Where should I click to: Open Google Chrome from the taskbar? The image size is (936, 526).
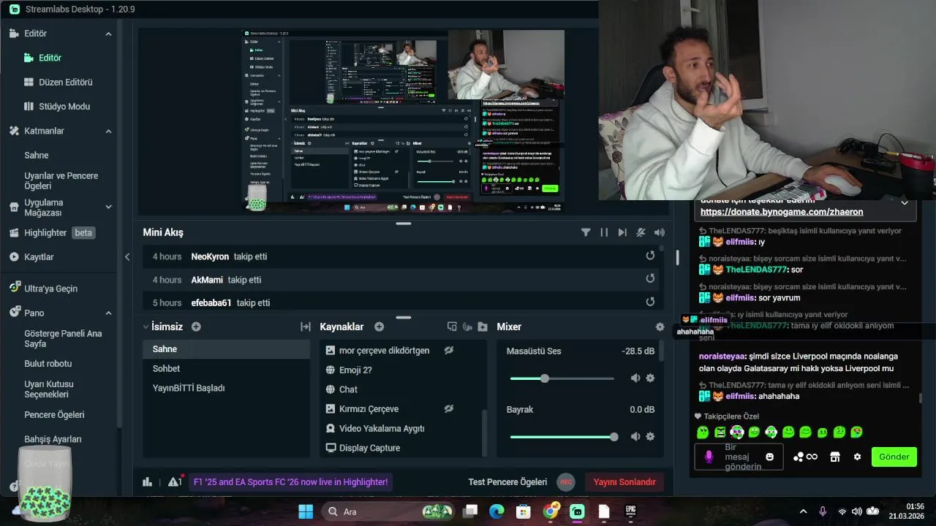[551, 511]
